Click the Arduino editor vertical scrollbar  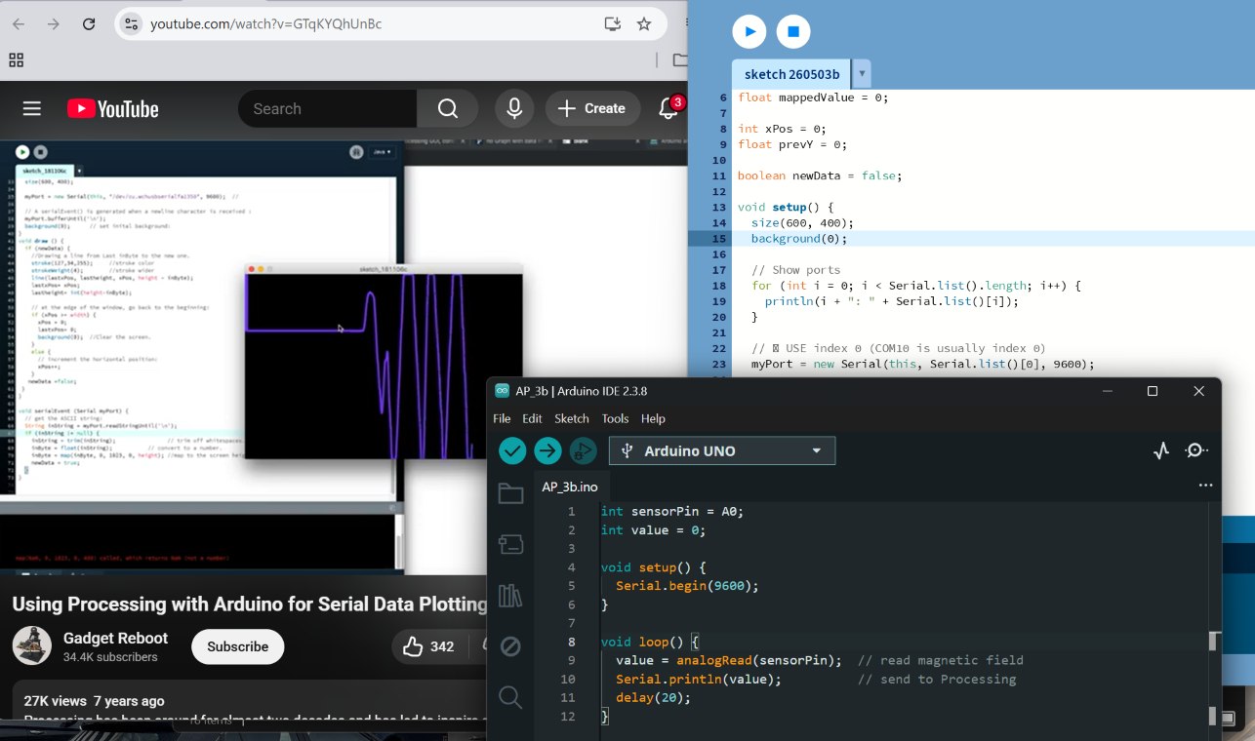point(1213,641)
